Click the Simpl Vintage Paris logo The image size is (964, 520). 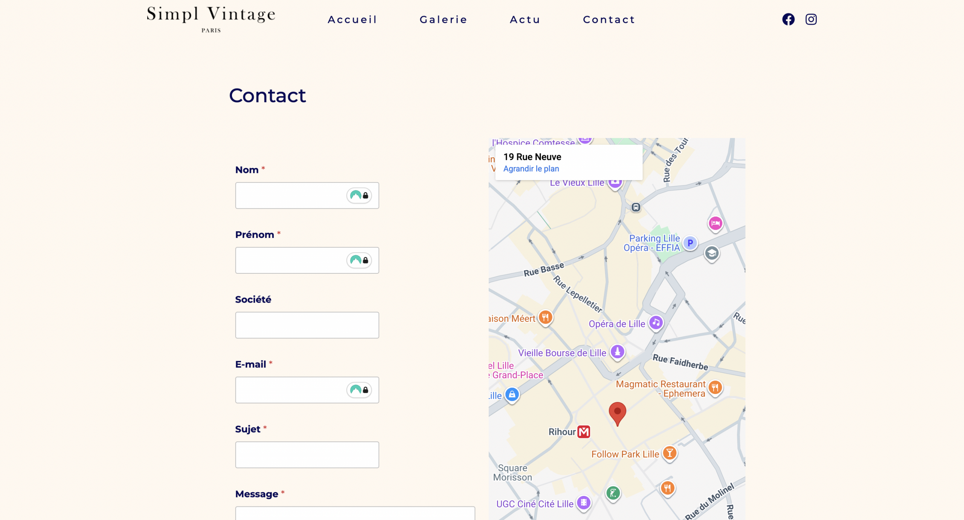(x=210, y=19)
